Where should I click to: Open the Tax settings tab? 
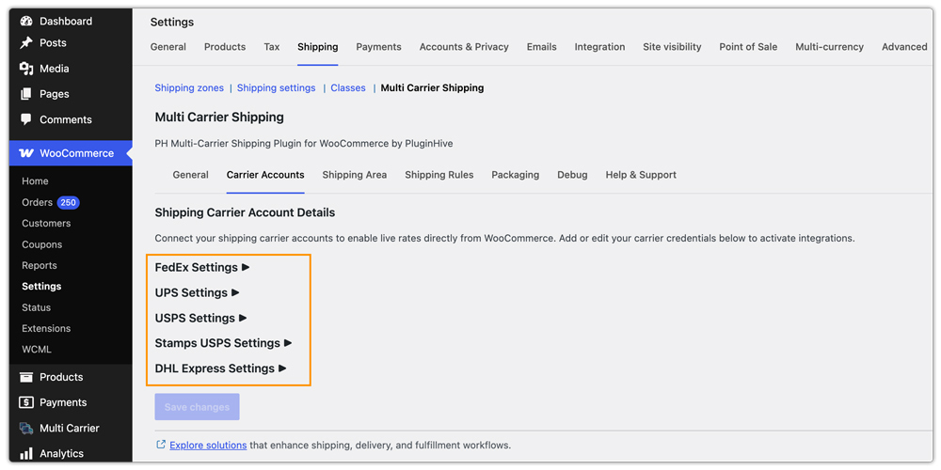pyautogui.click(x=272, y=47)
